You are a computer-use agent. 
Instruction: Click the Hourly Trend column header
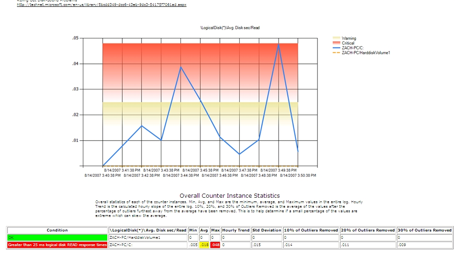point(235,230)
